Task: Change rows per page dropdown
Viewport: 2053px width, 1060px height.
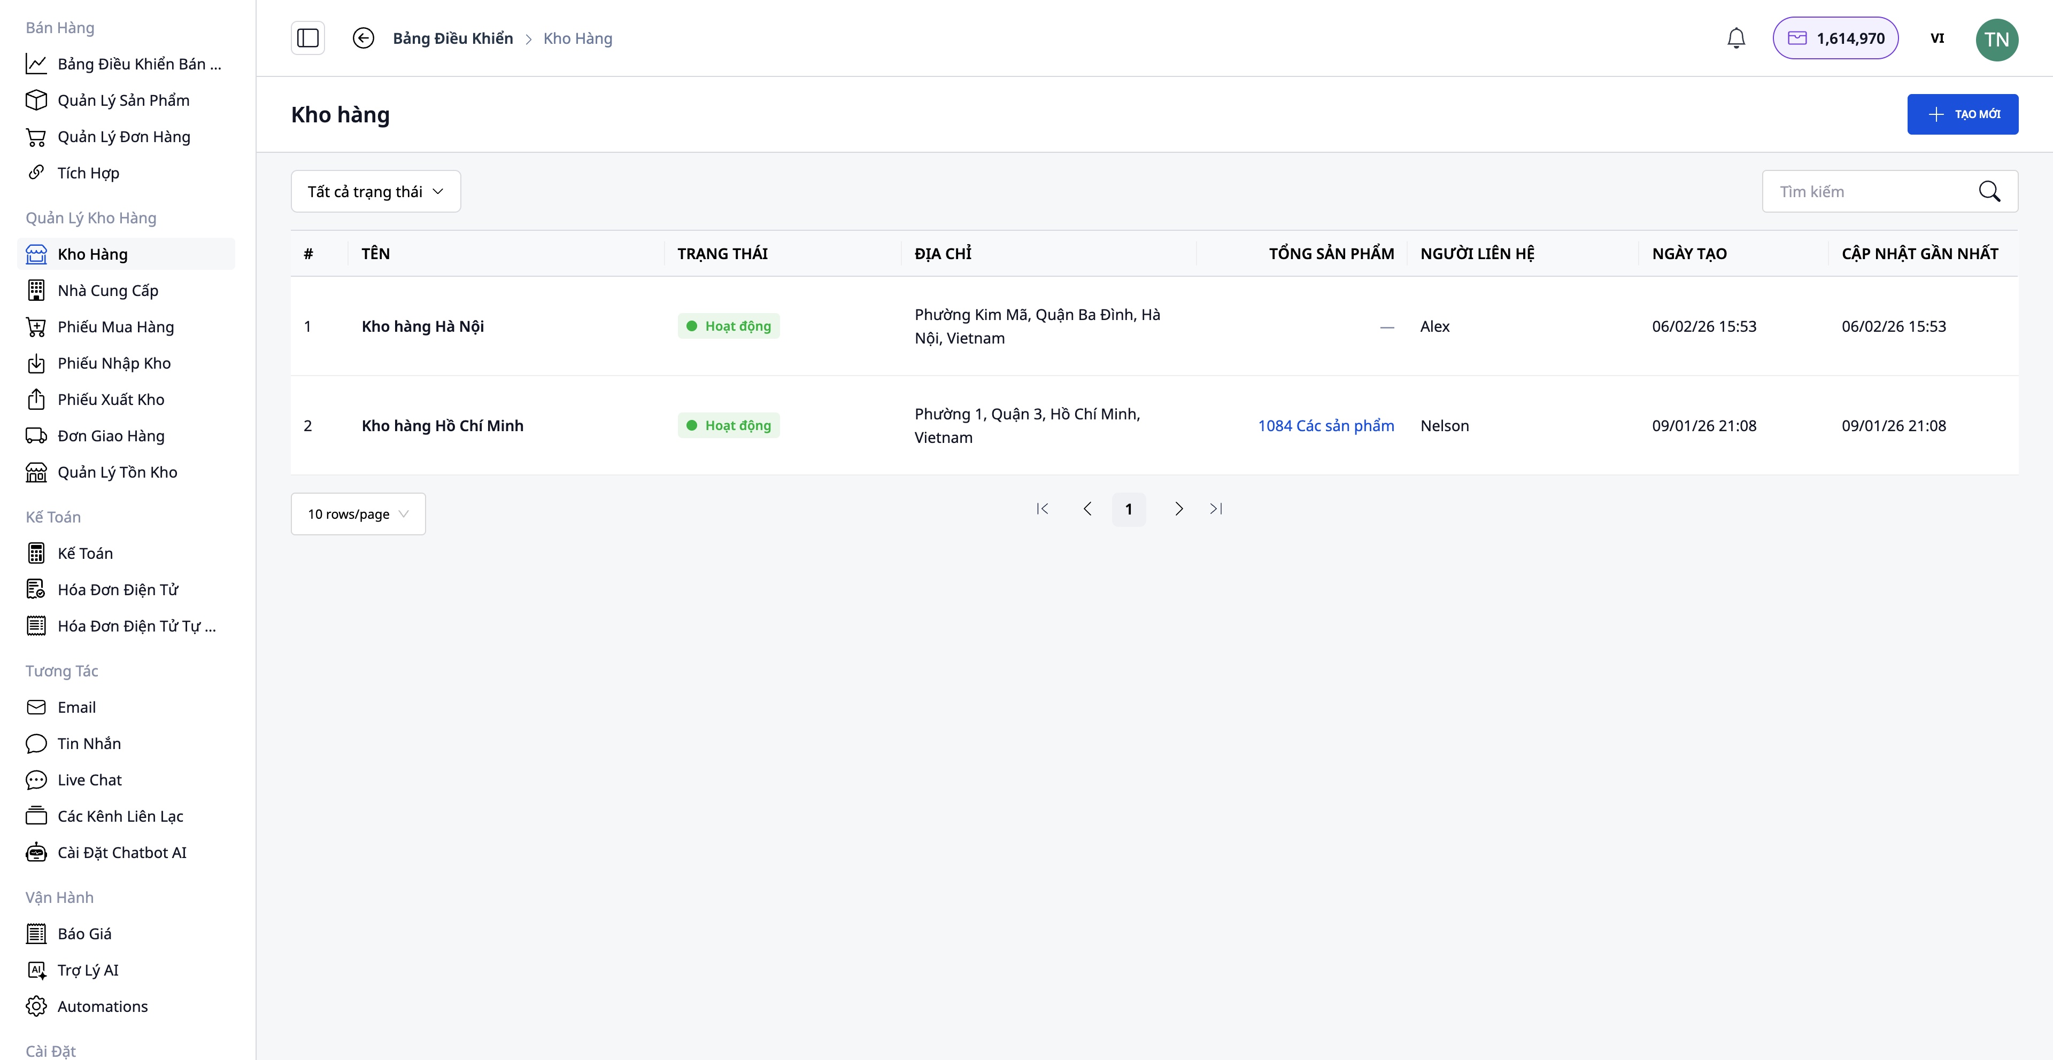Action: (x=357, y=513)
